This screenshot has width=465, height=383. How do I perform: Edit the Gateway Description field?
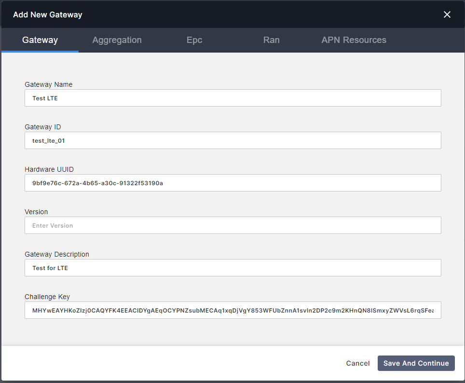(233, 268)
